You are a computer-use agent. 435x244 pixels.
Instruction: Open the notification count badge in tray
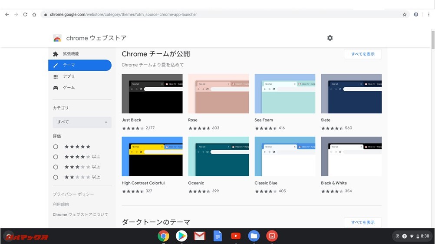(405, 236)
